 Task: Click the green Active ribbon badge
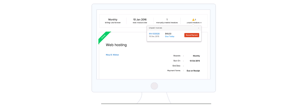[104, 37]
